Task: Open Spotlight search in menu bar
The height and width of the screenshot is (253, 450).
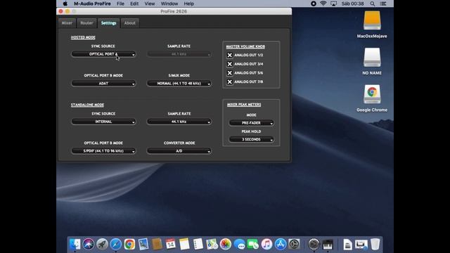Action: coord(372,4)
